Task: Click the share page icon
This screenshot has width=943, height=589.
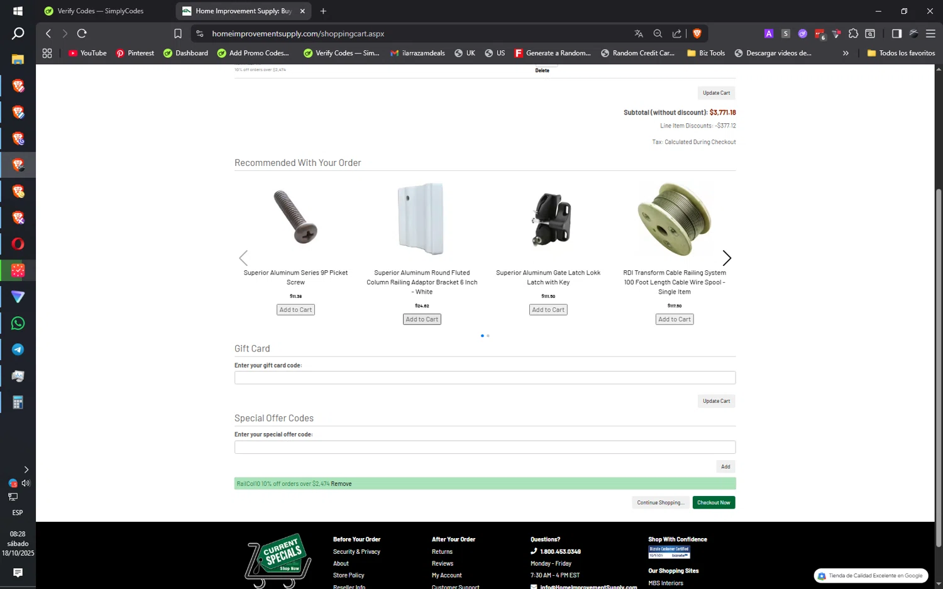Action: pos(676,33)
